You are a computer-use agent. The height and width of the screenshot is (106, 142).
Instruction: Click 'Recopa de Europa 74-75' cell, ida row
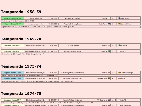(x=13, y=100)
